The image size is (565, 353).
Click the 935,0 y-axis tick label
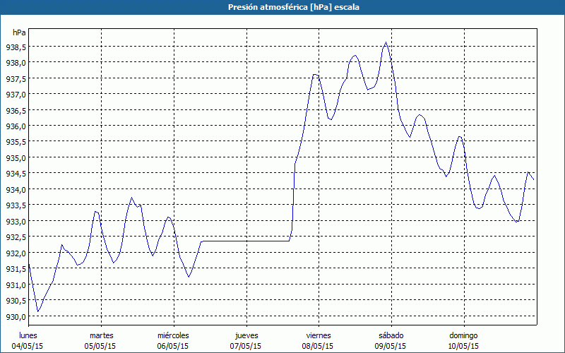(16, 157)
